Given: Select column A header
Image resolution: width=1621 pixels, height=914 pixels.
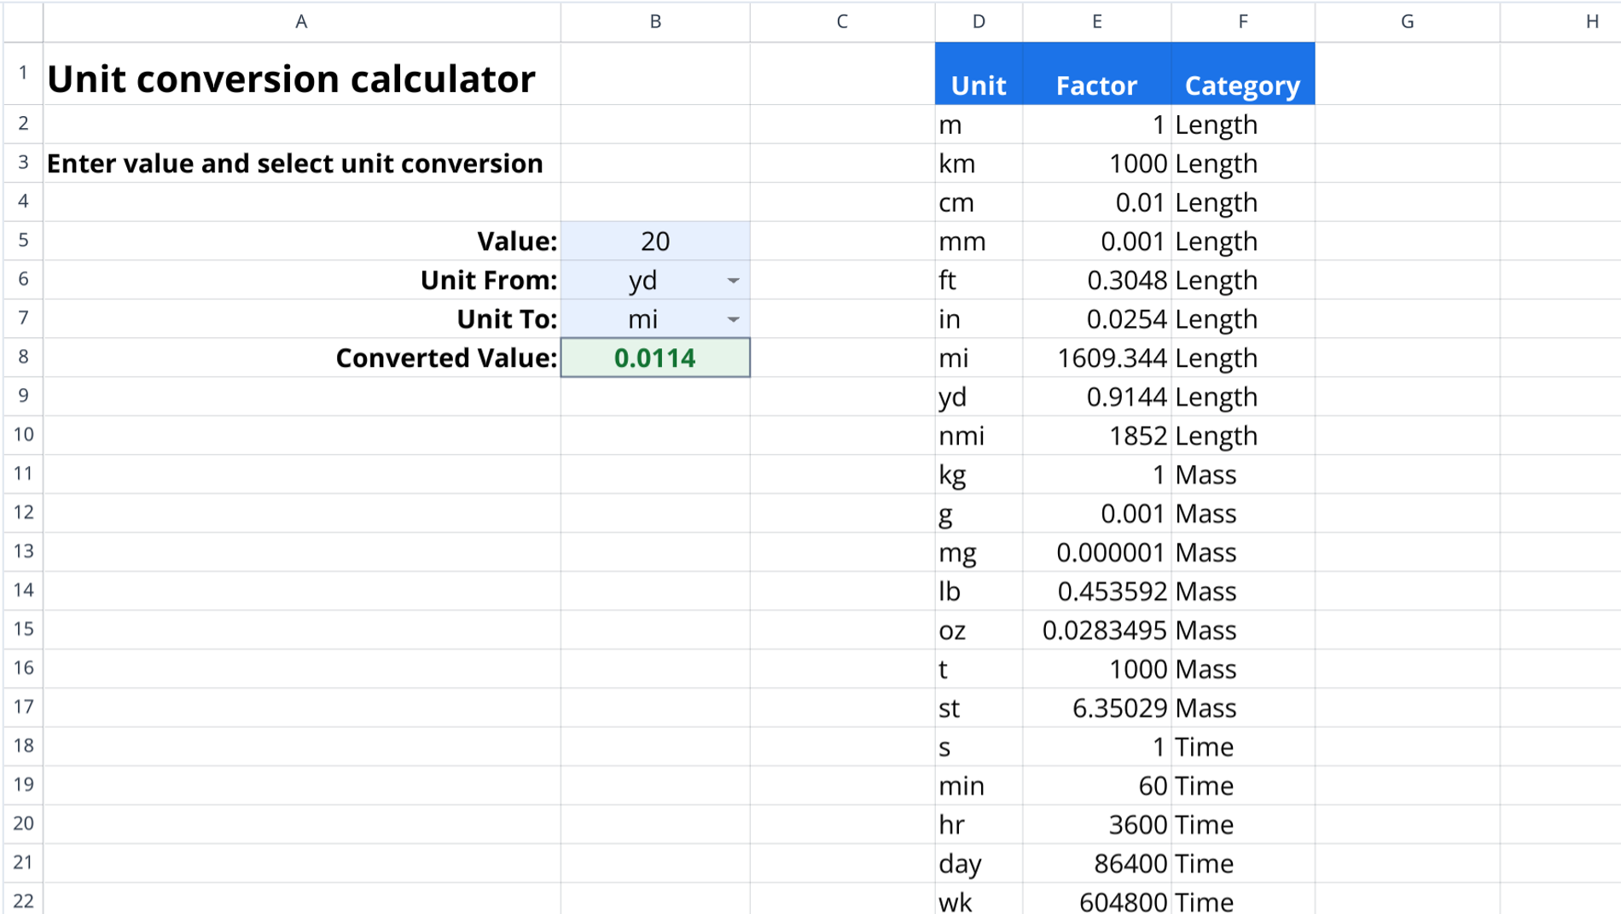Looking at the screenshot, I should 302,21.
